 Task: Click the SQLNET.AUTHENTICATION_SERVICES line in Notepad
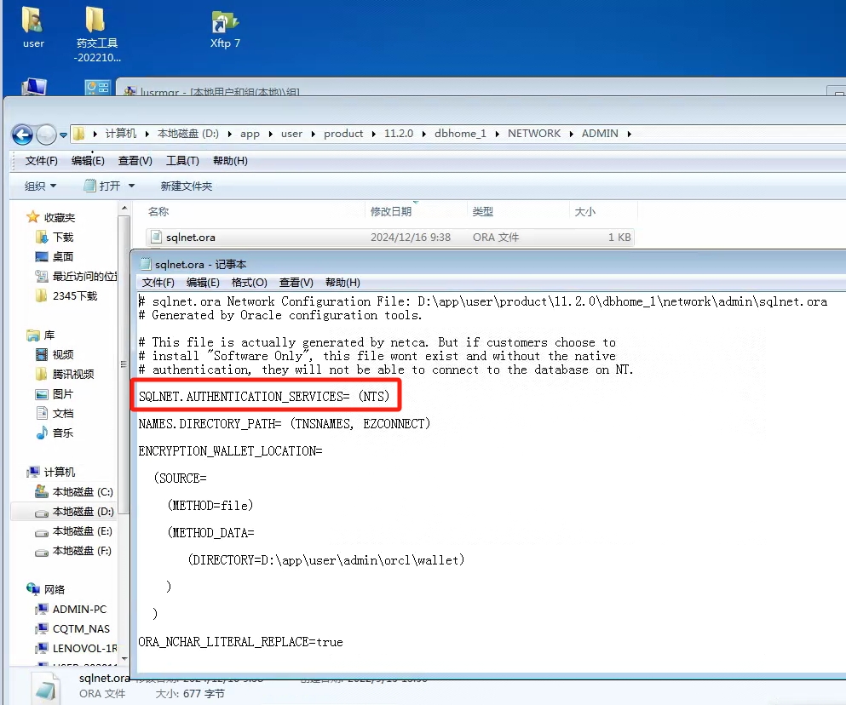(x=264, y=397)
